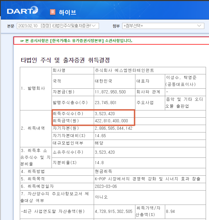This screenshot has width=209, height=220.
Task: Click the 3,523,420 value beside 소유주식수(주)
Action: [x=105, y=152]
